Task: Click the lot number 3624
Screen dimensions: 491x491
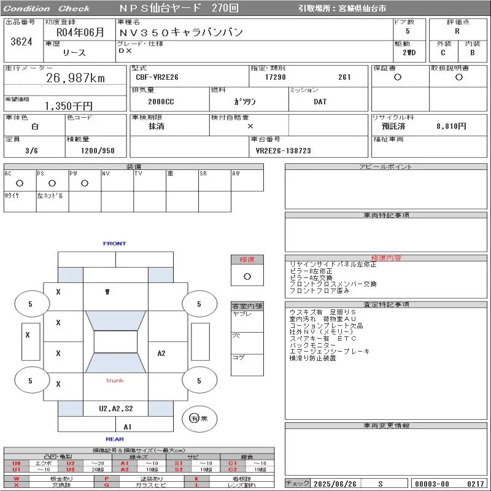Action: tap(21, 42)
